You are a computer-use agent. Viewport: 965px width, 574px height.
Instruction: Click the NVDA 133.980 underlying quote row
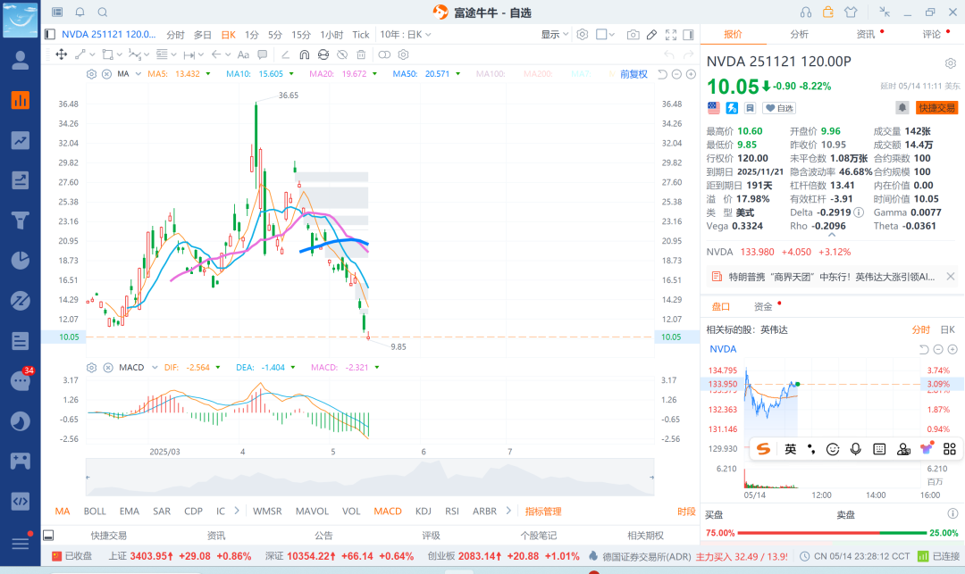click(778, 252)
